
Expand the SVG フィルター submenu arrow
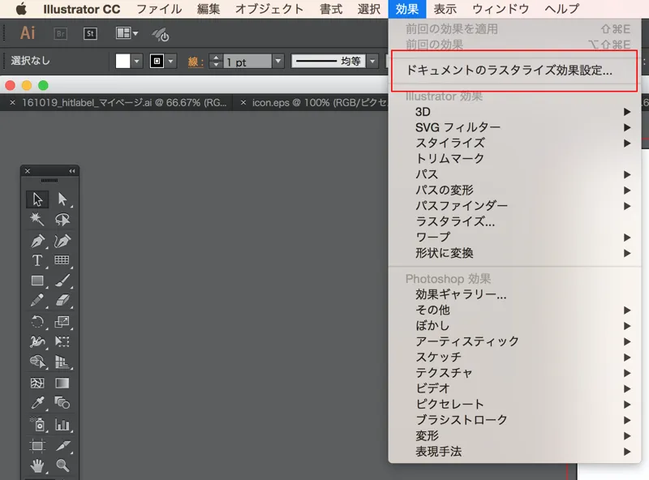(x=627, y=127)
